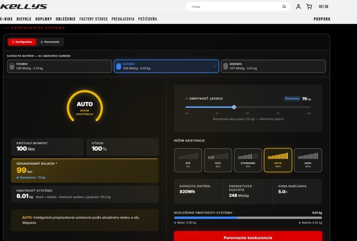Image resolution: width=357 pixels, height=241 pixels.
Task: Click the Výkon 100% card
Action: 122,147
